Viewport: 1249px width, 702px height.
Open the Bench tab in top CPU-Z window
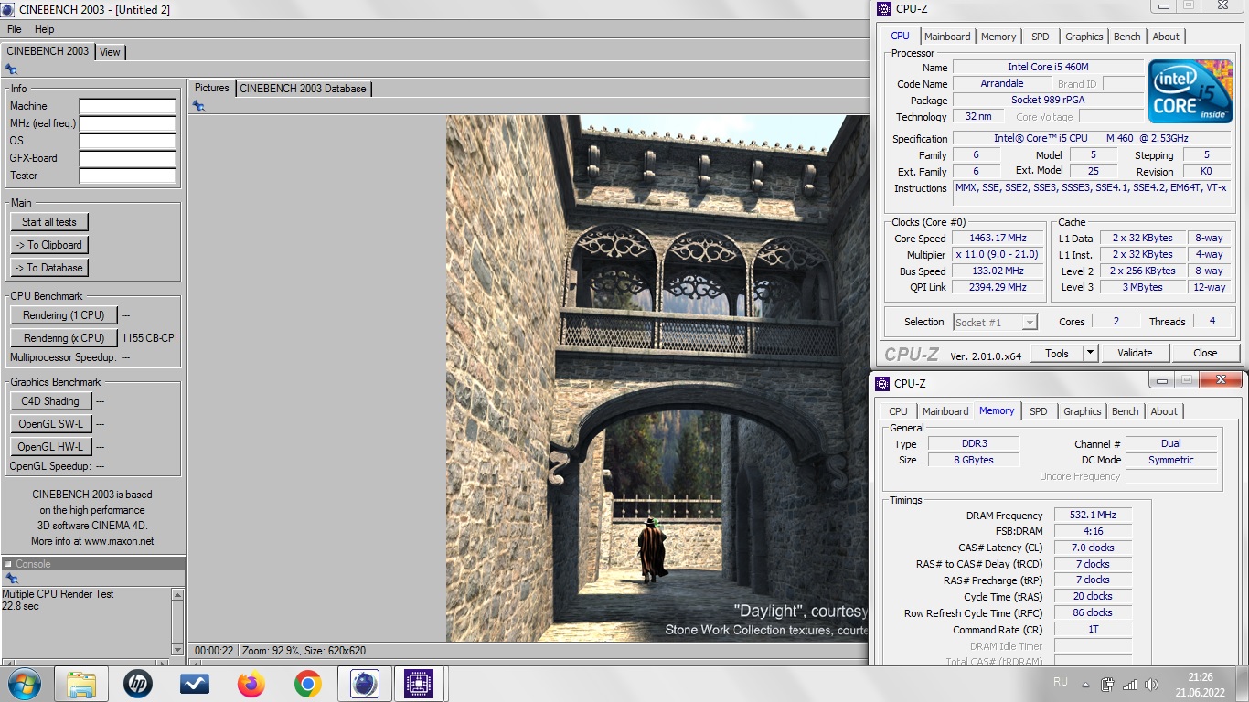[1127, 37]
